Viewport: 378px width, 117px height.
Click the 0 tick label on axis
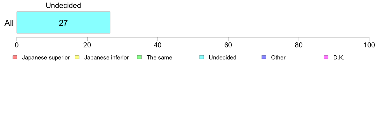tap(17, 45)
